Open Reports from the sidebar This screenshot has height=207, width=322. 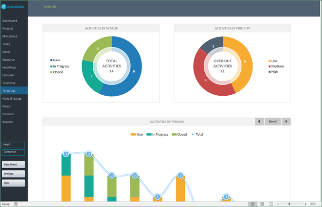[7, 122]
